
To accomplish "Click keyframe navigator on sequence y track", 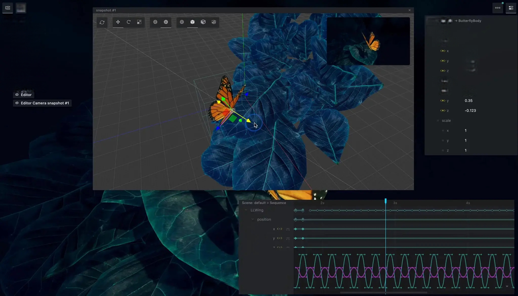I will point(279,238).
